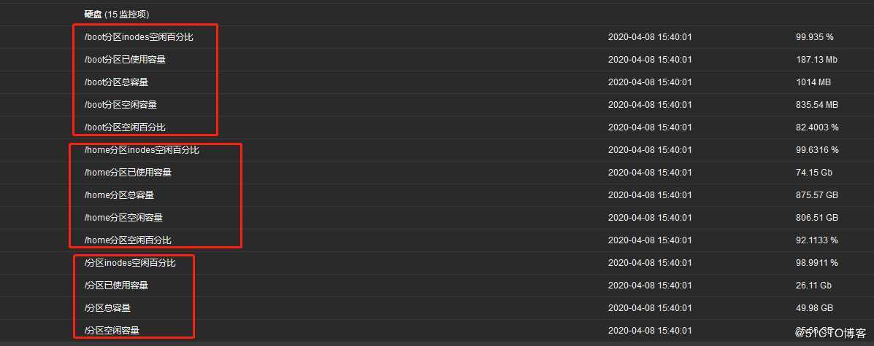Viewport: 874px width, 346px height.
Task: Click the /home分区已使用容量 item name
Action: click(128, 173)
